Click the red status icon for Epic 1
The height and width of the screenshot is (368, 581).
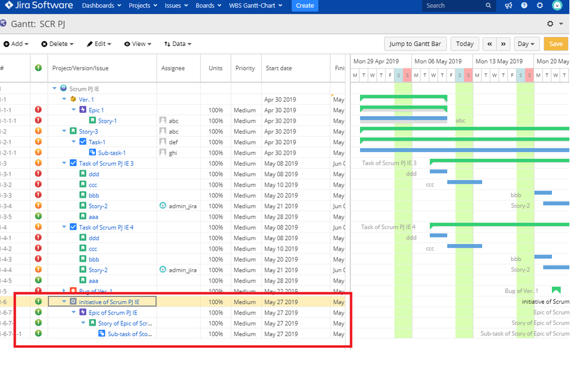[38, 109]
